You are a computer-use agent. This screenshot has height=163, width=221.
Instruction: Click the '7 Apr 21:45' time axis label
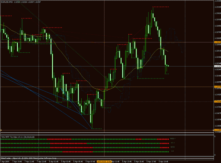point(29,162)
